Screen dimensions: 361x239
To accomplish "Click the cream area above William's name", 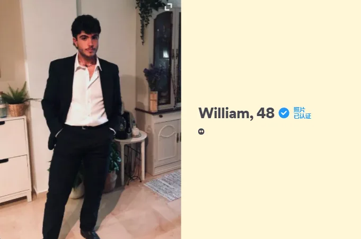I will [x=271, y=52].
